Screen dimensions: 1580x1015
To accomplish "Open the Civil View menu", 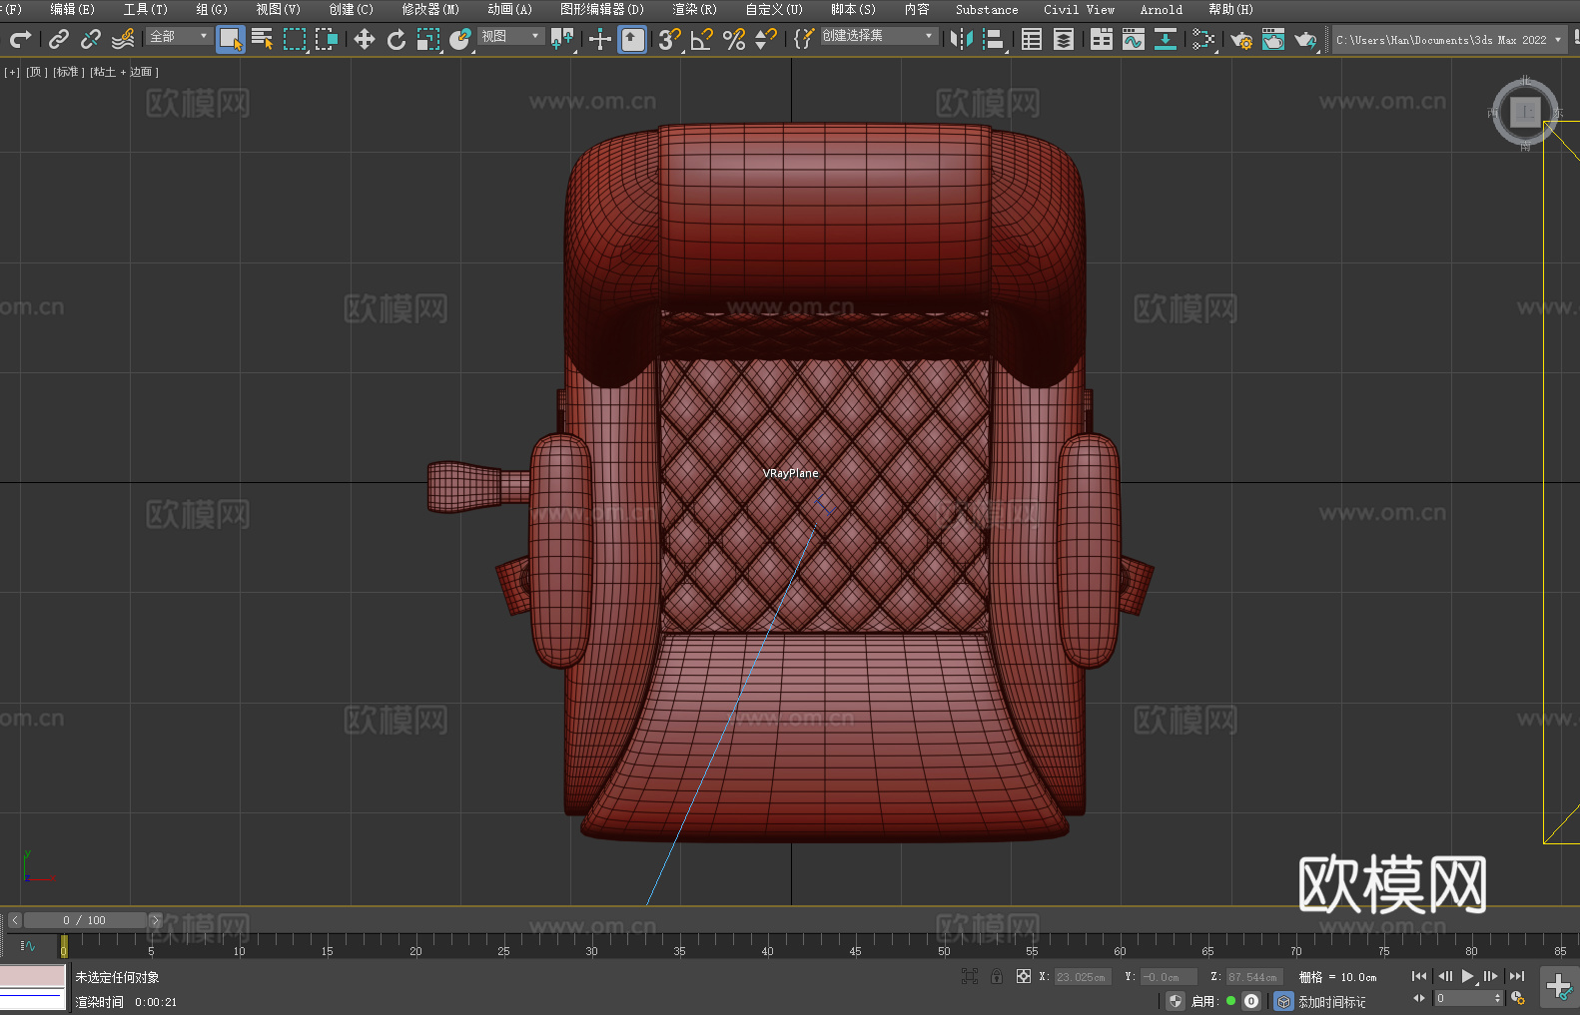I will tap(1079, 9).
